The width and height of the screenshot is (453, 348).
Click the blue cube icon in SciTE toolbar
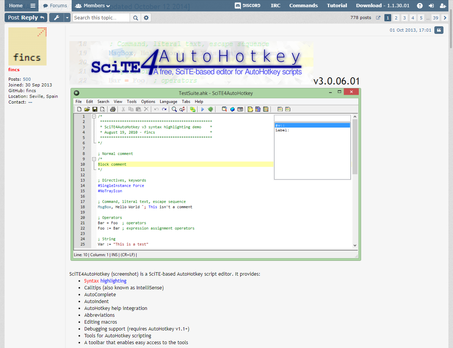point(232,109)
